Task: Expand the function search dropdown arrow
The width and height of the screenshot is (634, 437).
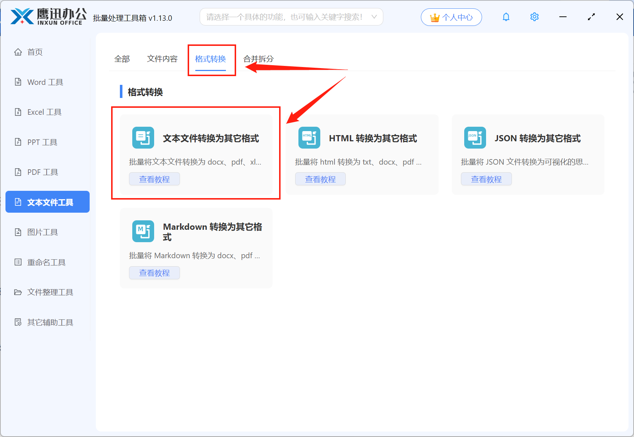Action: pos(374,17)
